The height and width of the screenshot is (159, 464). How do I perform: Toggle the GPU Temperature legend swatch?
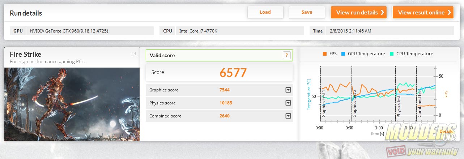tap(343, 54)
